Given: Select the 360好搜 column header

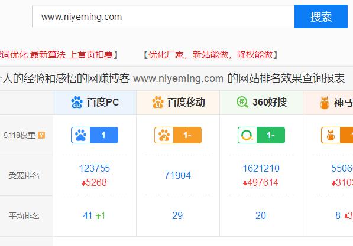Looking at the screenshot, I should click(261, 103).
